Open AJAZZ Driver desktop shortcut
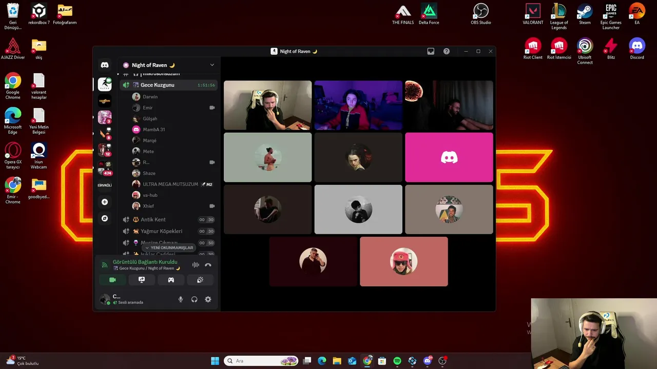657x369 pixels. point(13,49)
